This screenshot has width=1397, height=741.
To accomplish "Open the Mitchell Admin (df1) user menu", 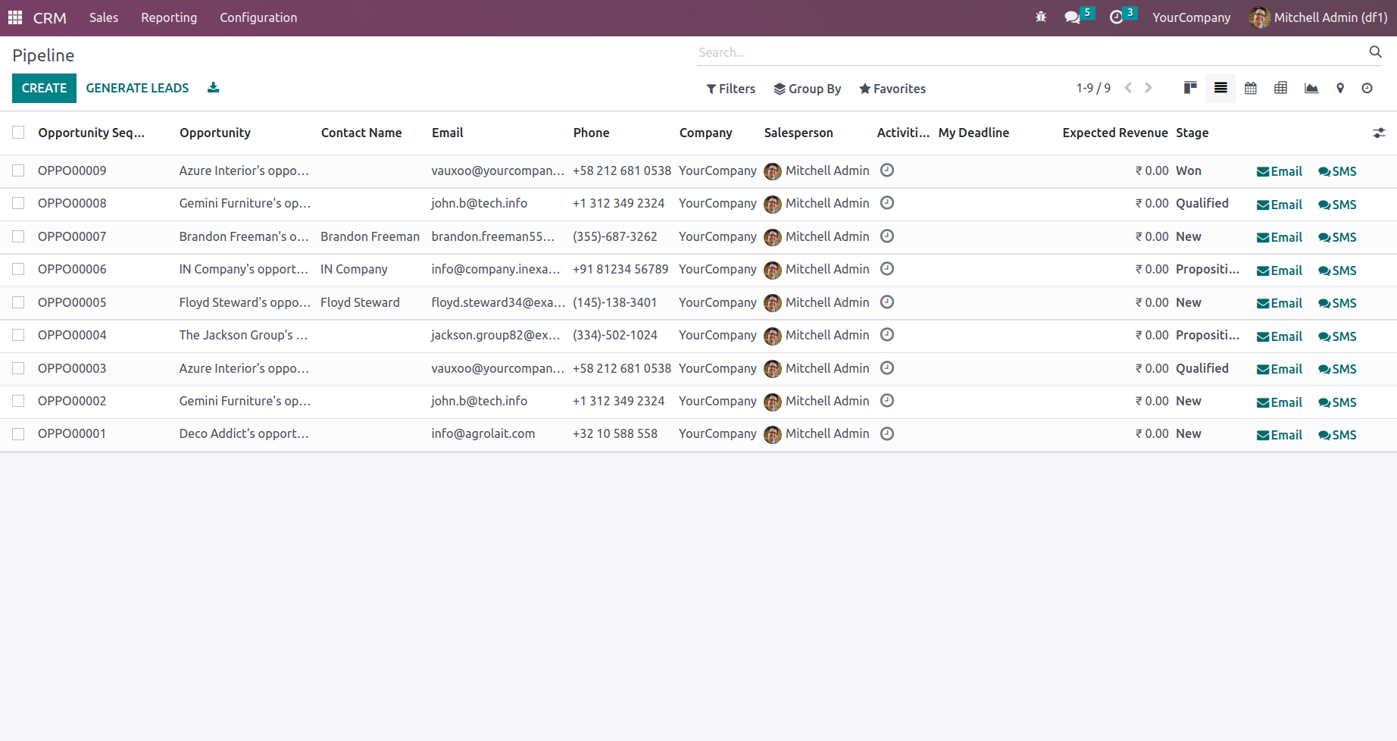I will point(1319,17).
